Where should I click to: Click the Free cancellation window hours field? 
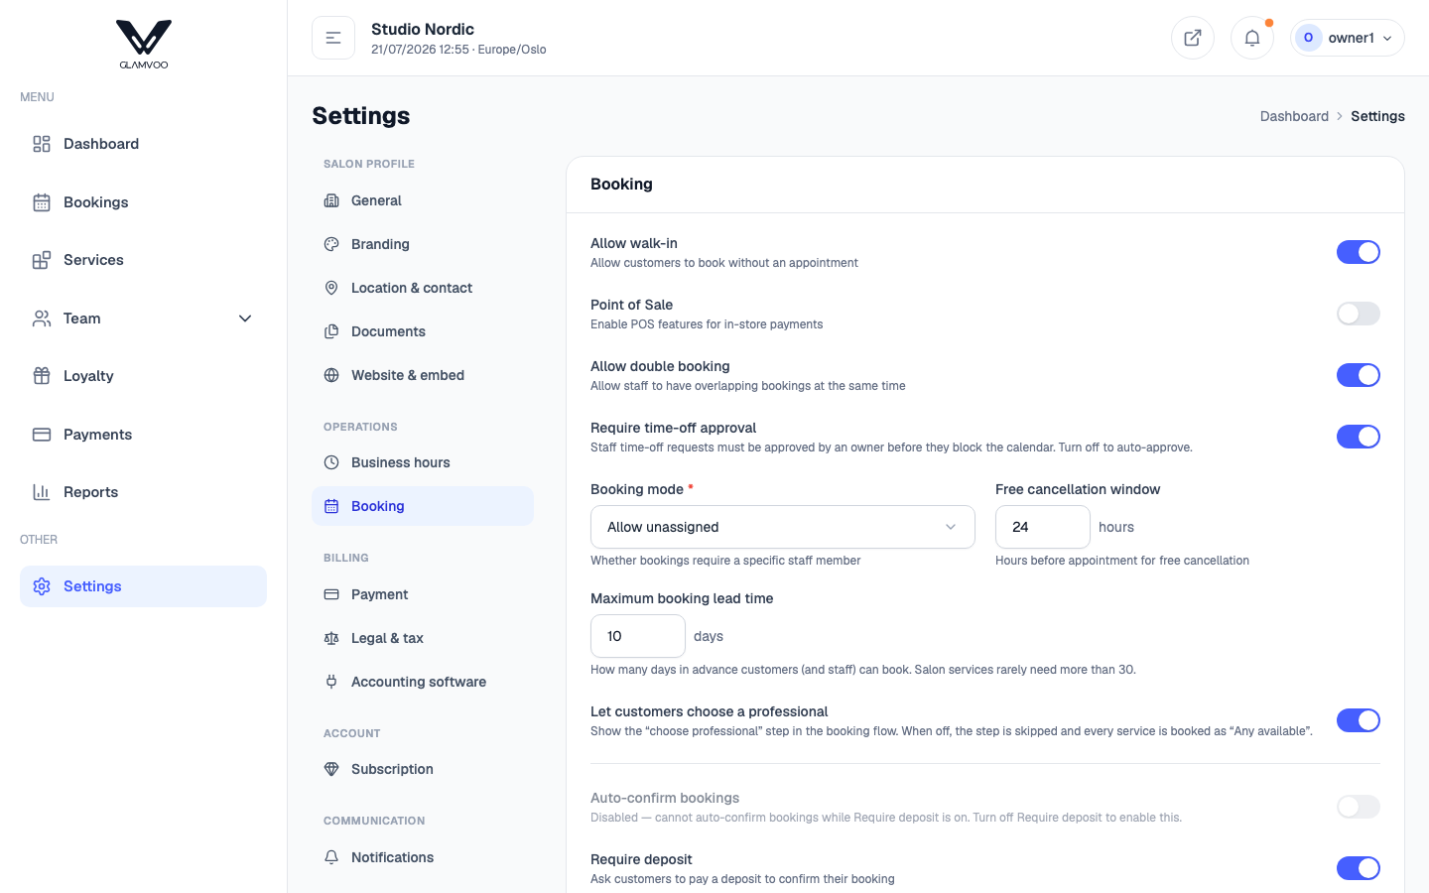(x=1043, y=527)
